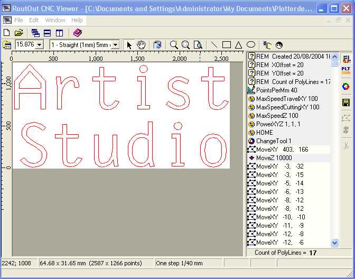Select the rectangle drawing tool
The height and width of the screenshot is (279, 355).
[226, 45]
